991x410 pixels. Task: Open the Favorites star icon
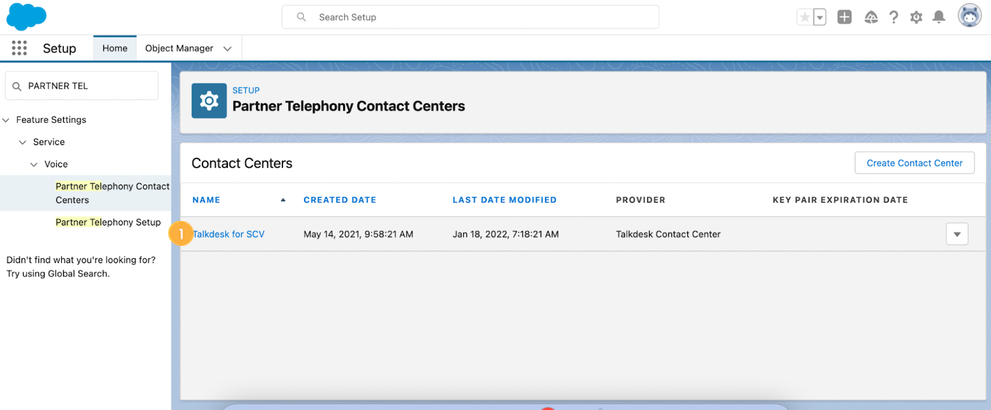[x=804, y=17]
